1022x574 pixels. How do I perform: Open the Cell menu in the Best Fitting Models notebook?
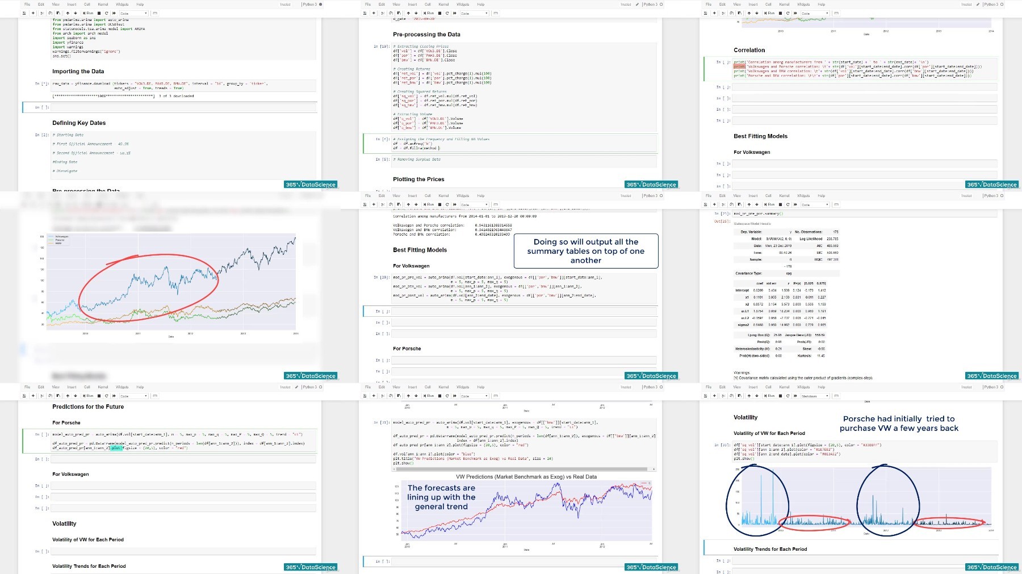428,196
